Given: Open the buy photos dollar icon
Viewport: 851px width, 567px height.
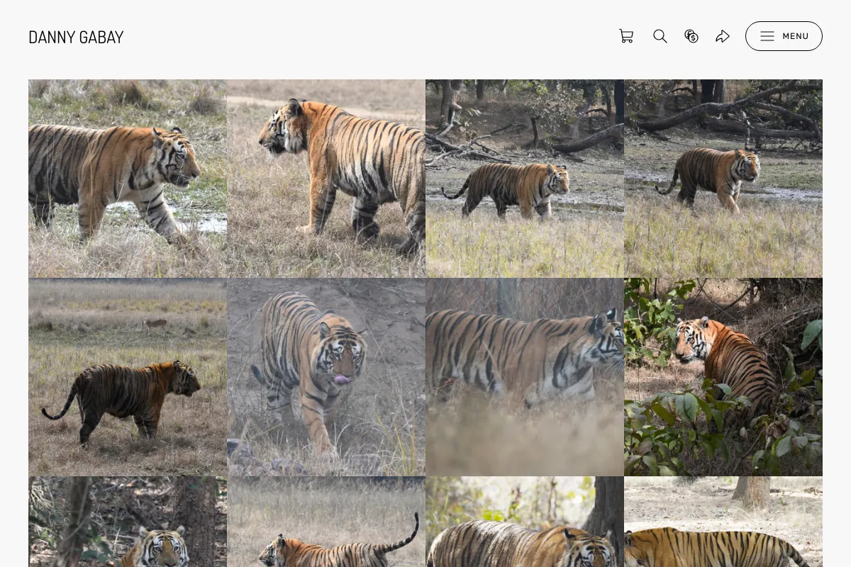Looking at the screenshot, I should [x=691, y=36].
